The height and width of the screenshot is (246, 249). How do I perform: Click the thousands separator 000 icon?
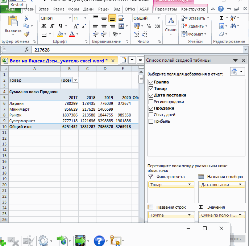point(157,26)
